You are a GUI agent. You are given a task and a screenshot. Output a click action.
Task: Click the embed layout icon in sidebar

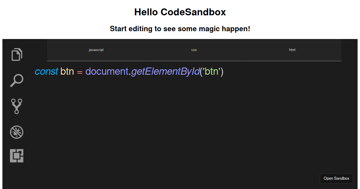(x=16, y=156)
